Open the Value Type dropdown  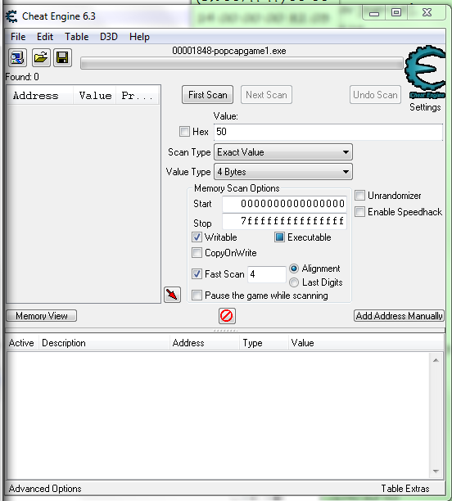coord(283,172)
